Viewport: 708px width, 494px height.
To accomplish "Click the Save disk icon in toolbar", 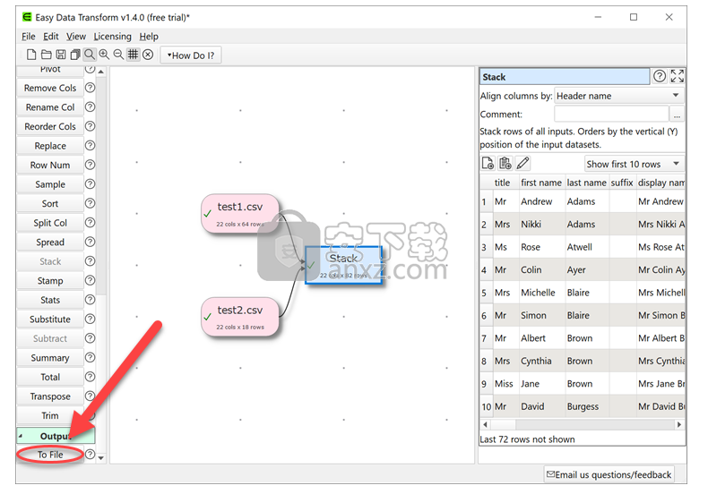I will 61,55.
